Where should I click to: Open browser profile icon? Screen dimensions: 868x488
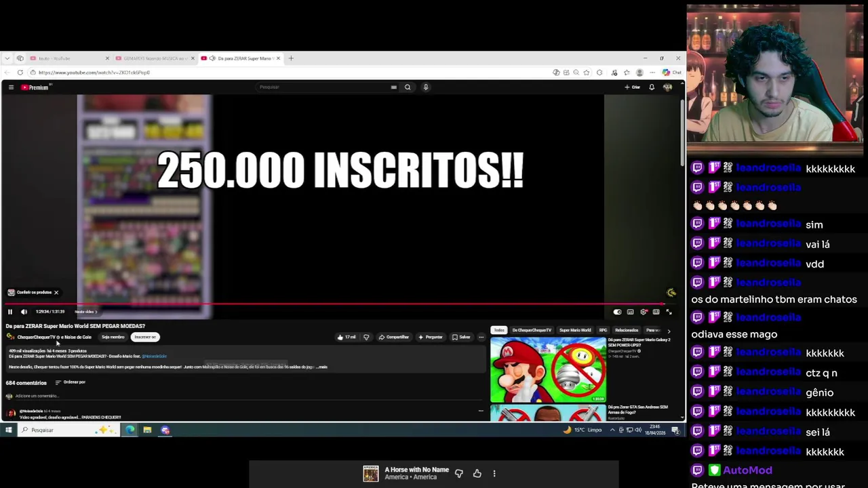coord(639,73)
